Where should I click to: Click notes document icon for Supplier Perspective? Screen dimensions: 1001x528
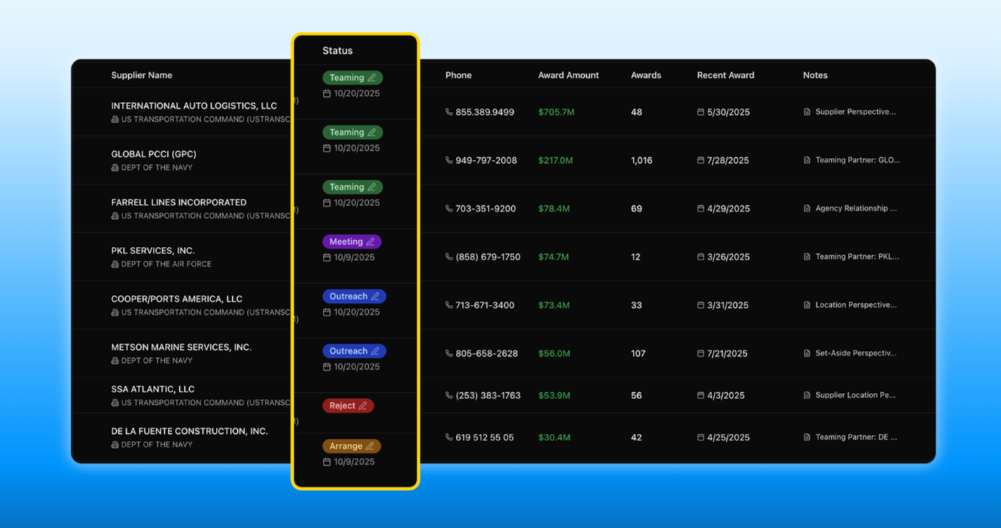807,112
